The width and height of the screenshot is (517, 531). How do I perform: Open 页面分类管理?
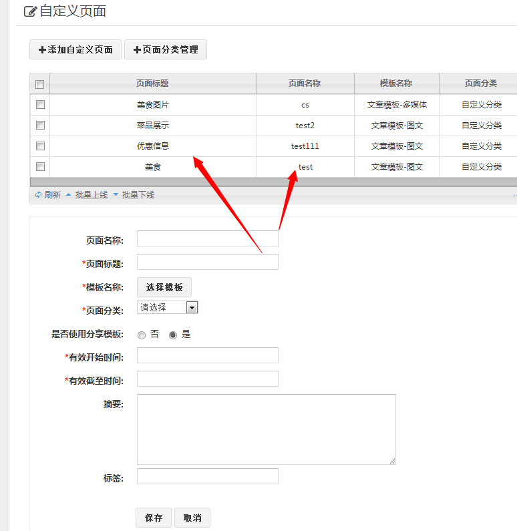coord(166,49)
